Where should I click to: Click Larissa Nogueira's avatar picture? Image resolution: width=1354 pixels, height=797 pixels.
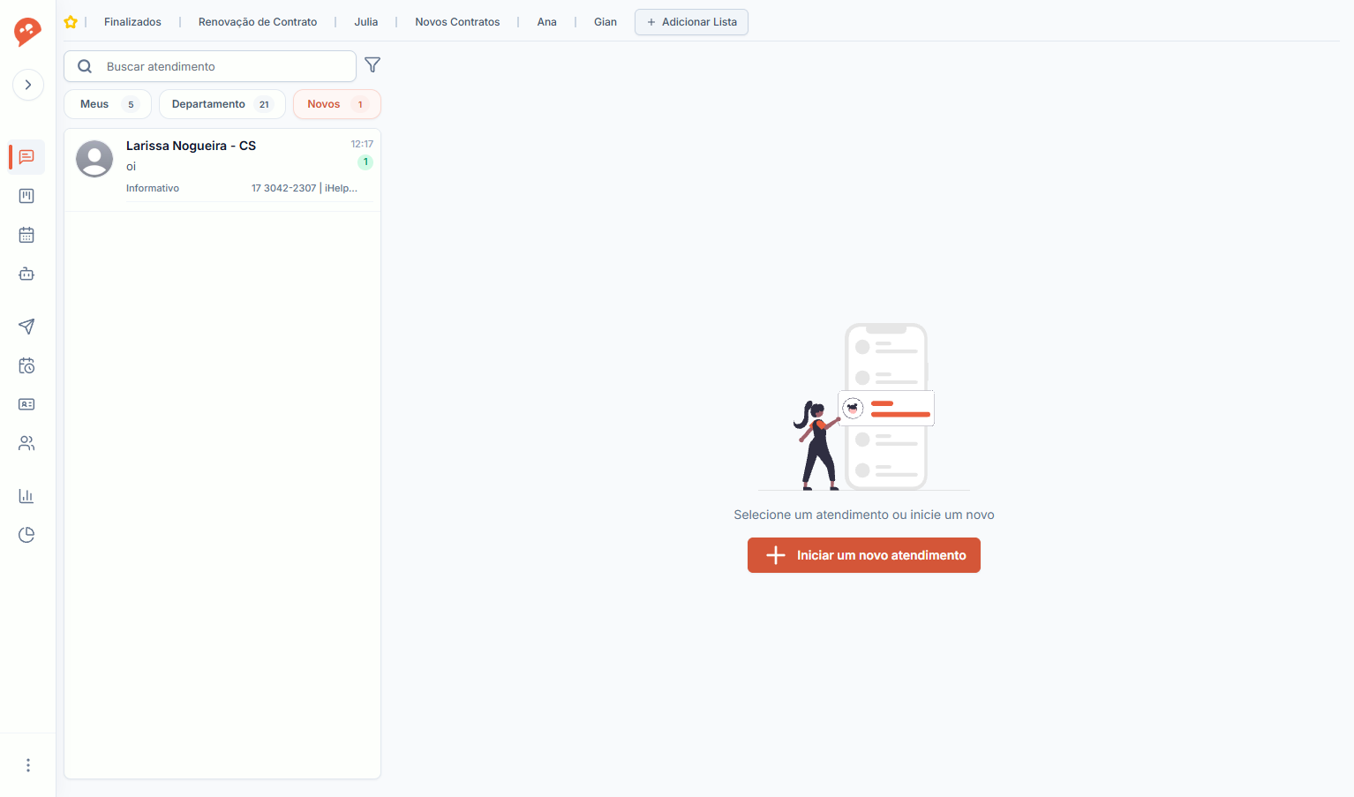pyautogui.click(x=94, y=159)
